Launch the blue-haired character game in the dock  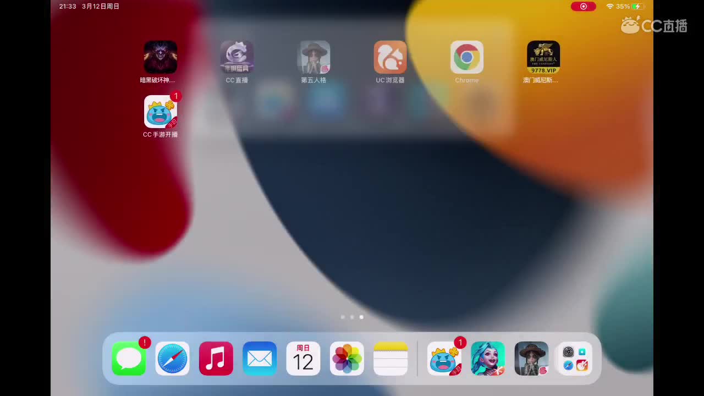(x=488, y=359)
